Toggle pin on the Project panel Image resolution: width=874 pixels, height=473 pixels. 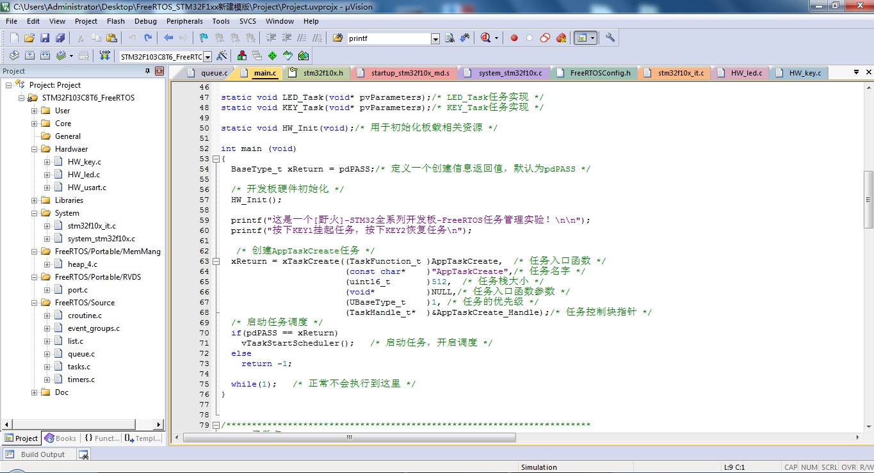pos(147,71)
